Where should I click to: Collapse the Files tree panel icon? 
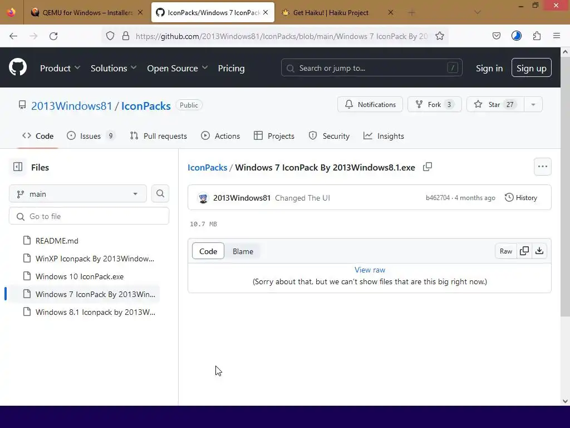[18, 167]
